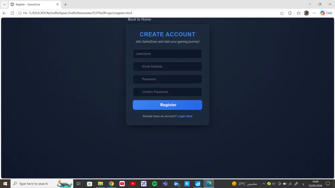Open the browser Extensions puzzle icon
Viewport: 335px width, 188px height.
coord(290,13)
